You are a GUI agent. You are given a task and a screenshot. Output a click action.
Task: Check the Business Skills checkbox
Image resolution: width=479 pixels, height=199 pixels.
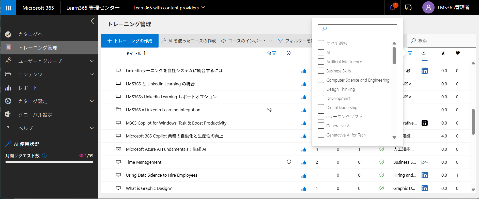pyautogui.click(x=321, y=71)
